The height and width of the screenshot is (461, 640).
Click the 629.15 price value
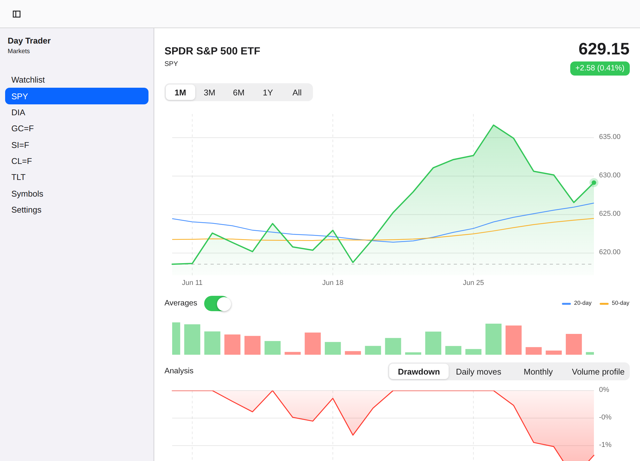pyautogui.click(x=604, y=49)
